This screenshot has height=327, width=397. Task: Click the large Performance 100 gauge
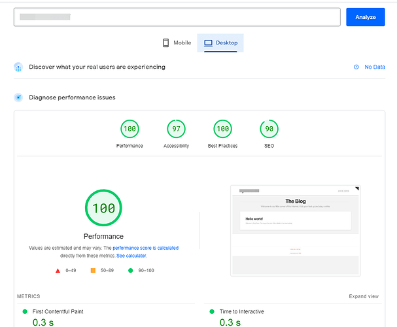(103, 209)
